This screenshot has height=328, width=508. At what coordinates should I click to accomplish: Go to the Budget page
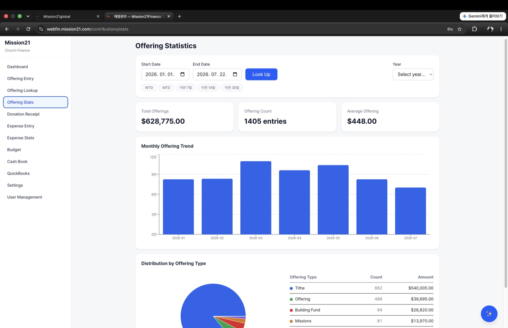pyautogui.click(x=14, y=150)
